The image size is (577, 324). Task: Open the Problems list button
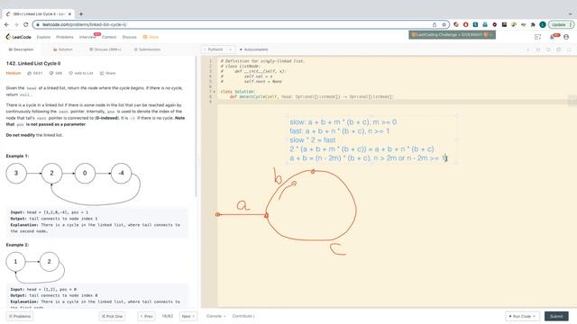20,316
